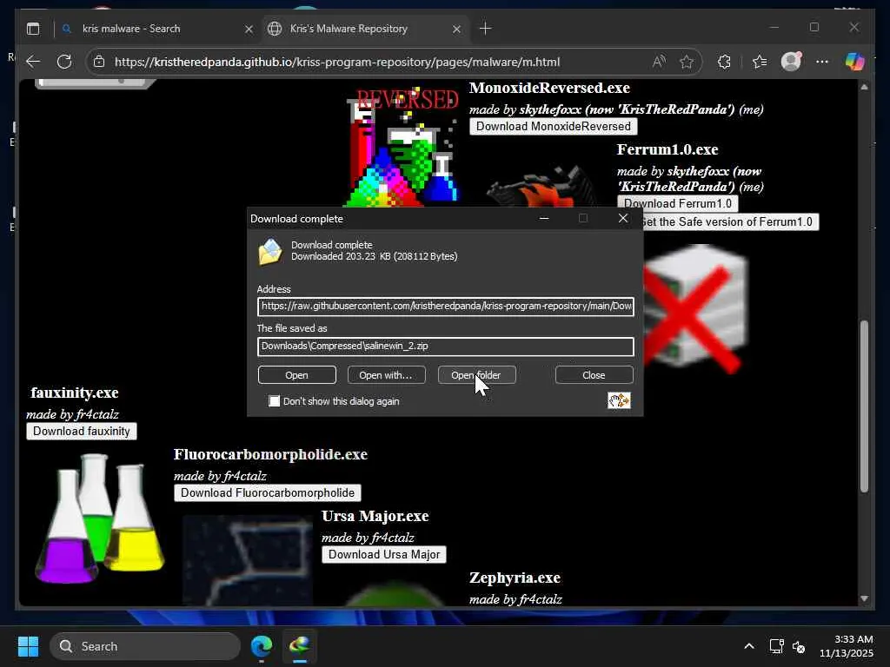
Task: Click the MonoxideReversed flask image
Action: pyautogui.click(x=402, y=148)
